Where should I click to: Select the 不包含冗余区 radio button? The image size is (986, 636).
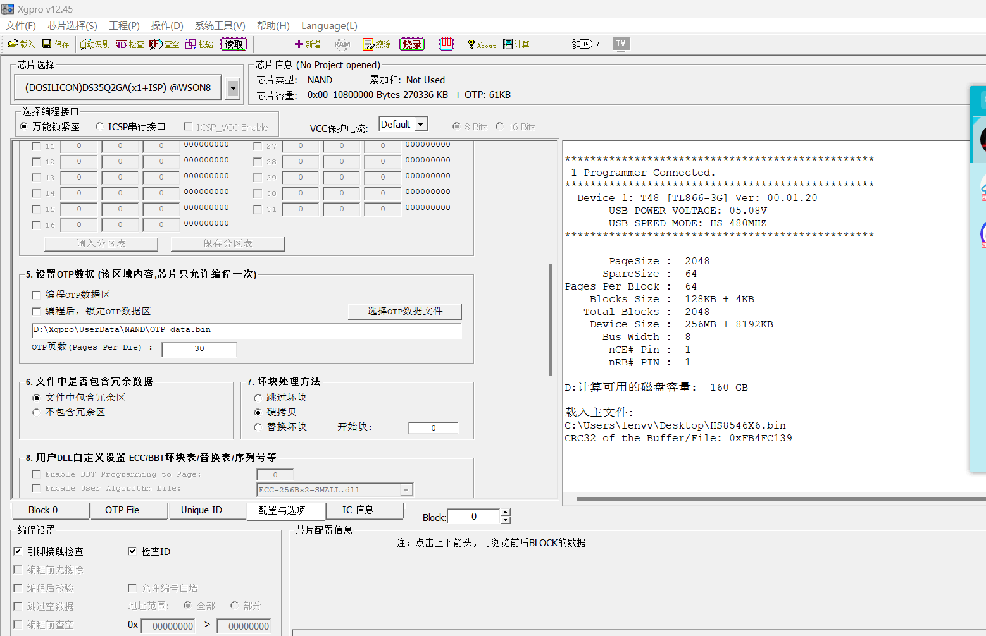pos(37,412)
